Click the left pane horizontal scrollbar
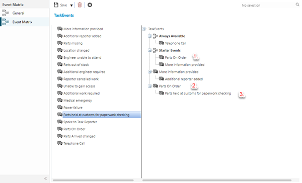This screenshot has width=302, height=183. [x=93, y=180]
